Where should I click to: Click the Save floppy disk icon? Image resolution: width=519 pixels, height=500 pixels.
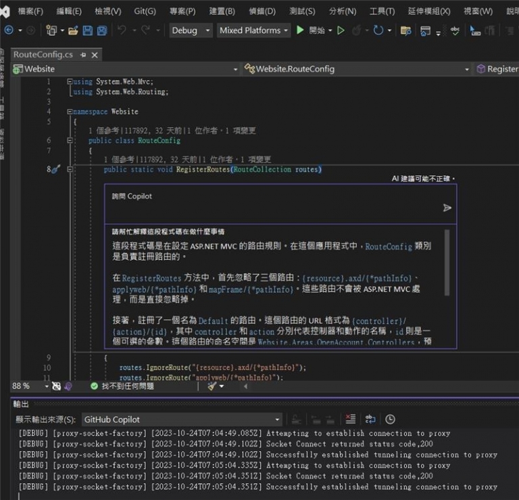point(87,30)
